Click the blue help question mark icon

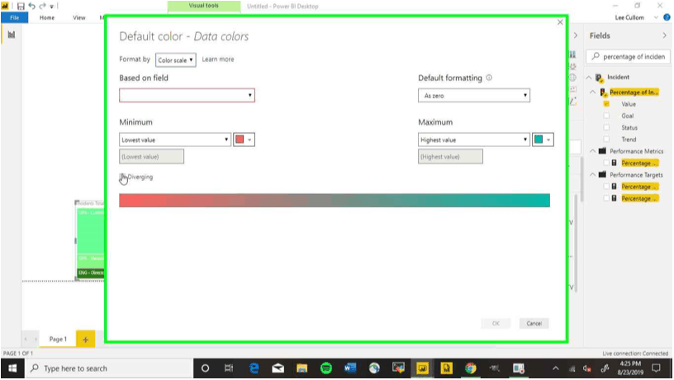667,17
